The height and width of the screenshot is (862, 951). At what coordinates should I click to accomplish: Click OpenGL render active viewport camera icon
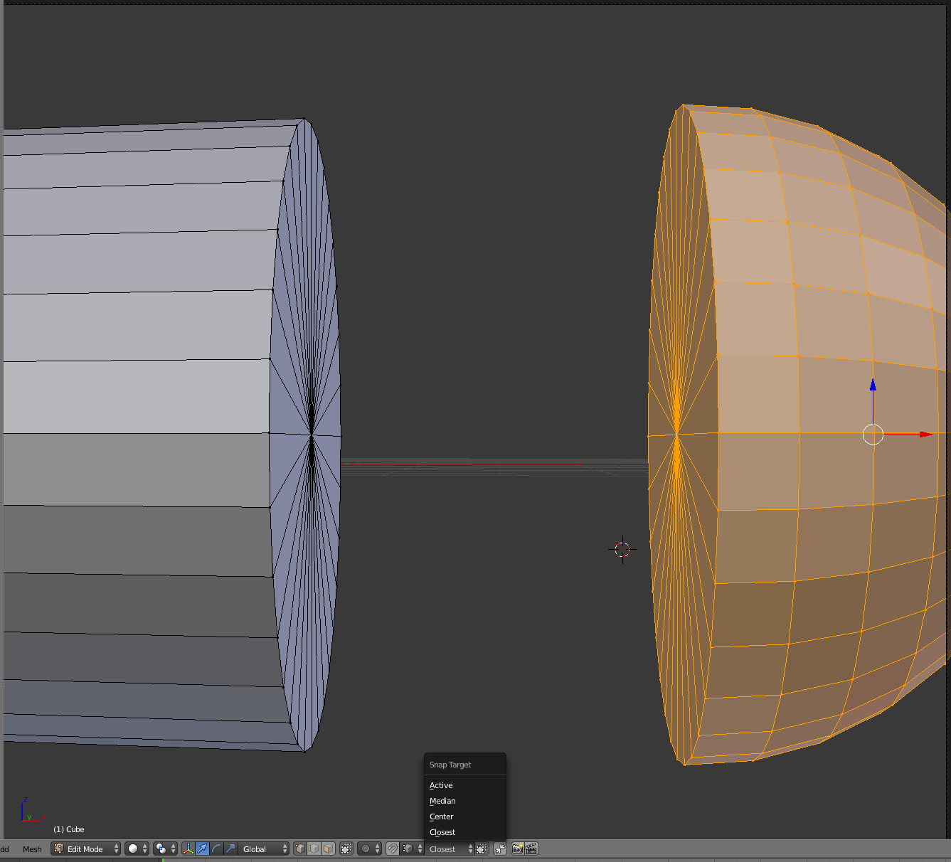click(x=518, y=848)
